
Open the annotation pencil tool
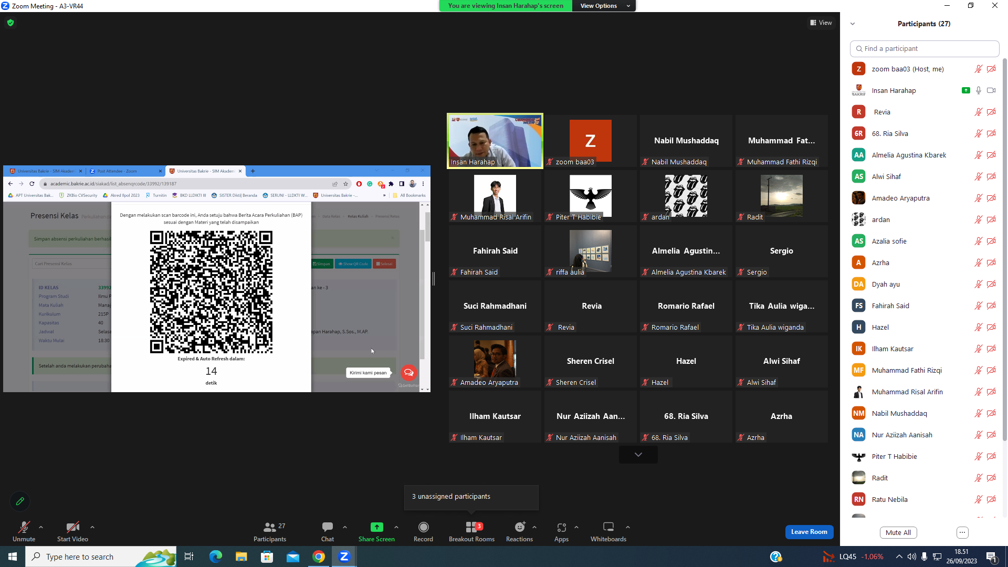coord(20,501)
